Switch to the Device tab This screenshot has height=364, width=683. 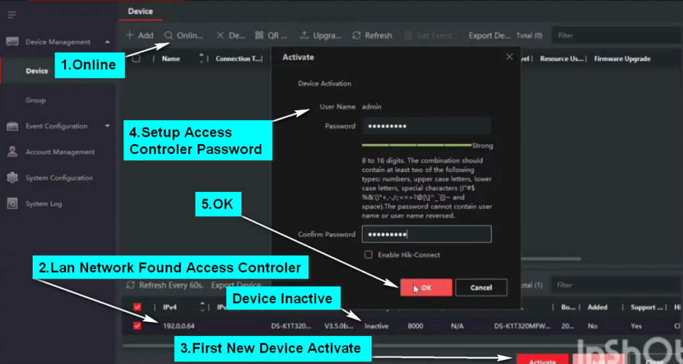140,12
